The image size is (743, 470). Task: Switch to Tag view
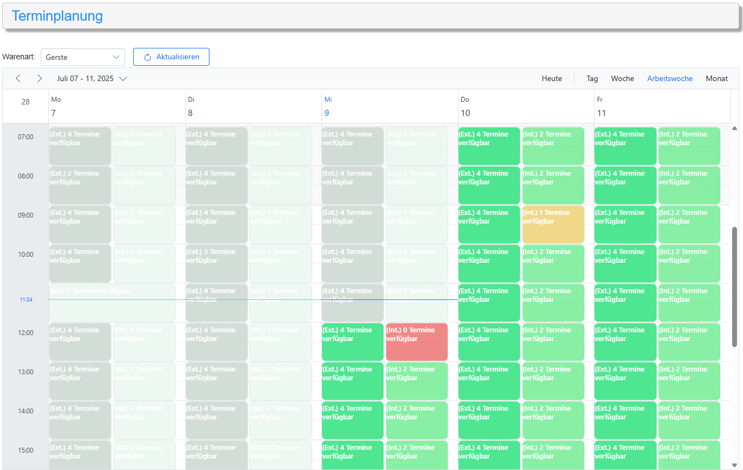pos(592,78)
